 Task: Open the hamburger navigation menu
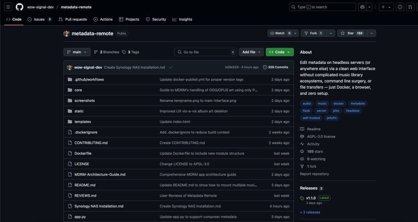point(8,7)
